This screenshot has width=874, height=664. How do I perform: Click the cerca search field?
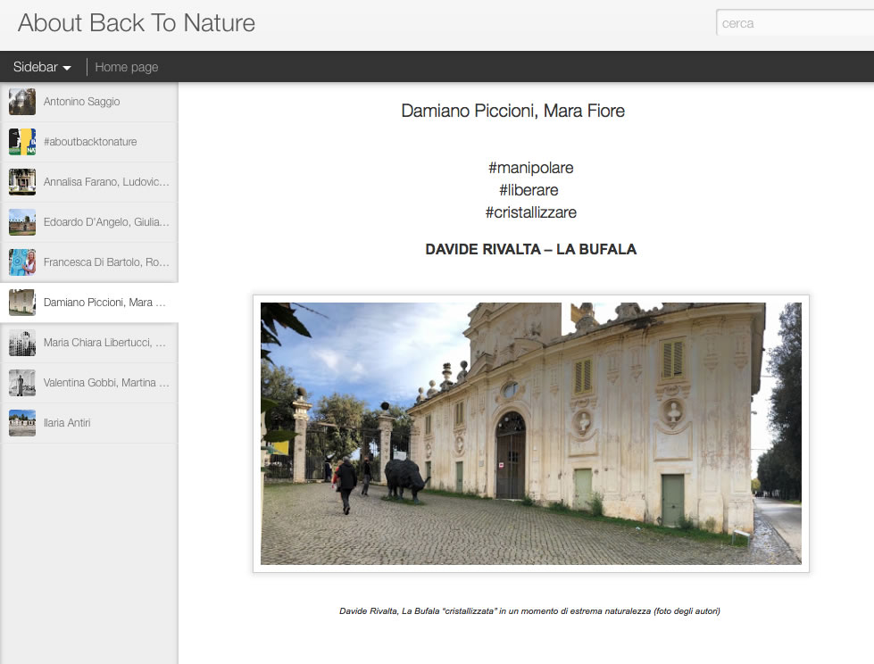pyautogui.click(x=795, y=24)
